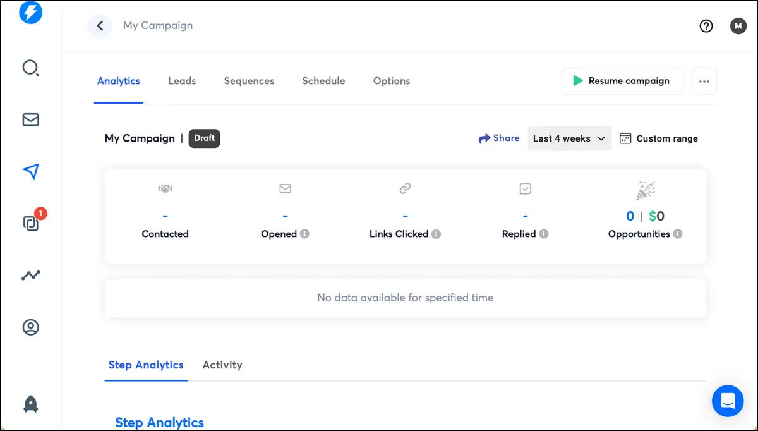Switch to the Leads tab
Screen dimensions: 758x431
click(182, 81)
